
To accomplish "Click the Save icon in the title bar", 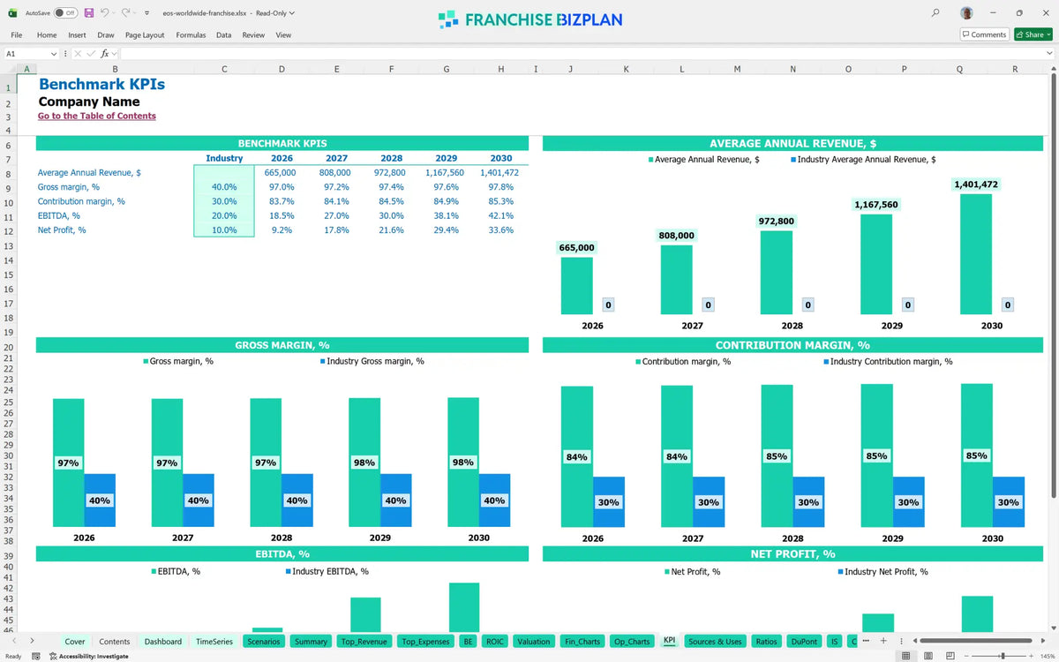I will click(89, 13).
